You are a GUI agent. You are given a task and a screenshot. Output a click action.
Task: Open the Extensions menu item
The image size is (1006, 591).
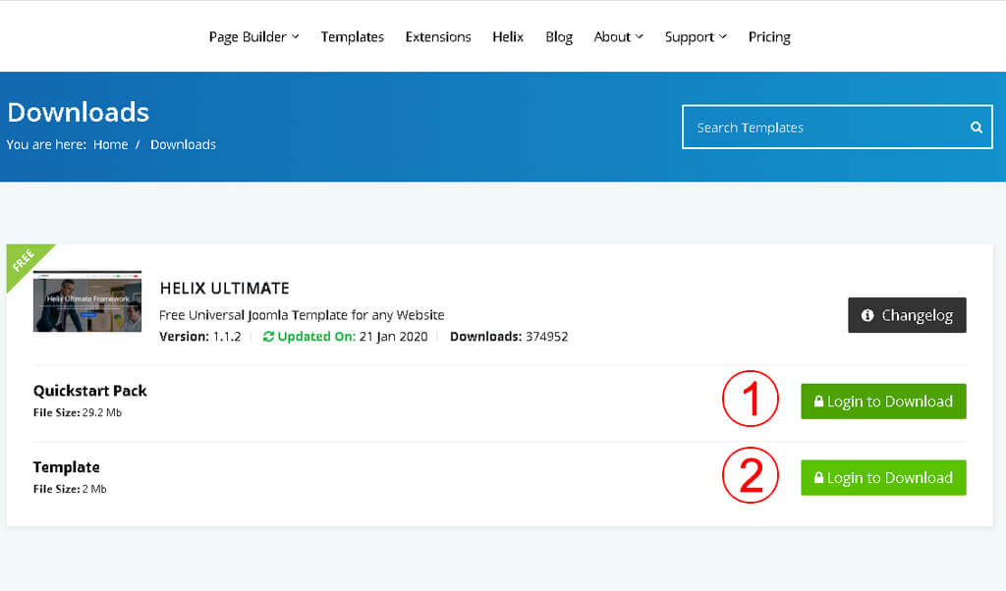[x=438, y=36]
